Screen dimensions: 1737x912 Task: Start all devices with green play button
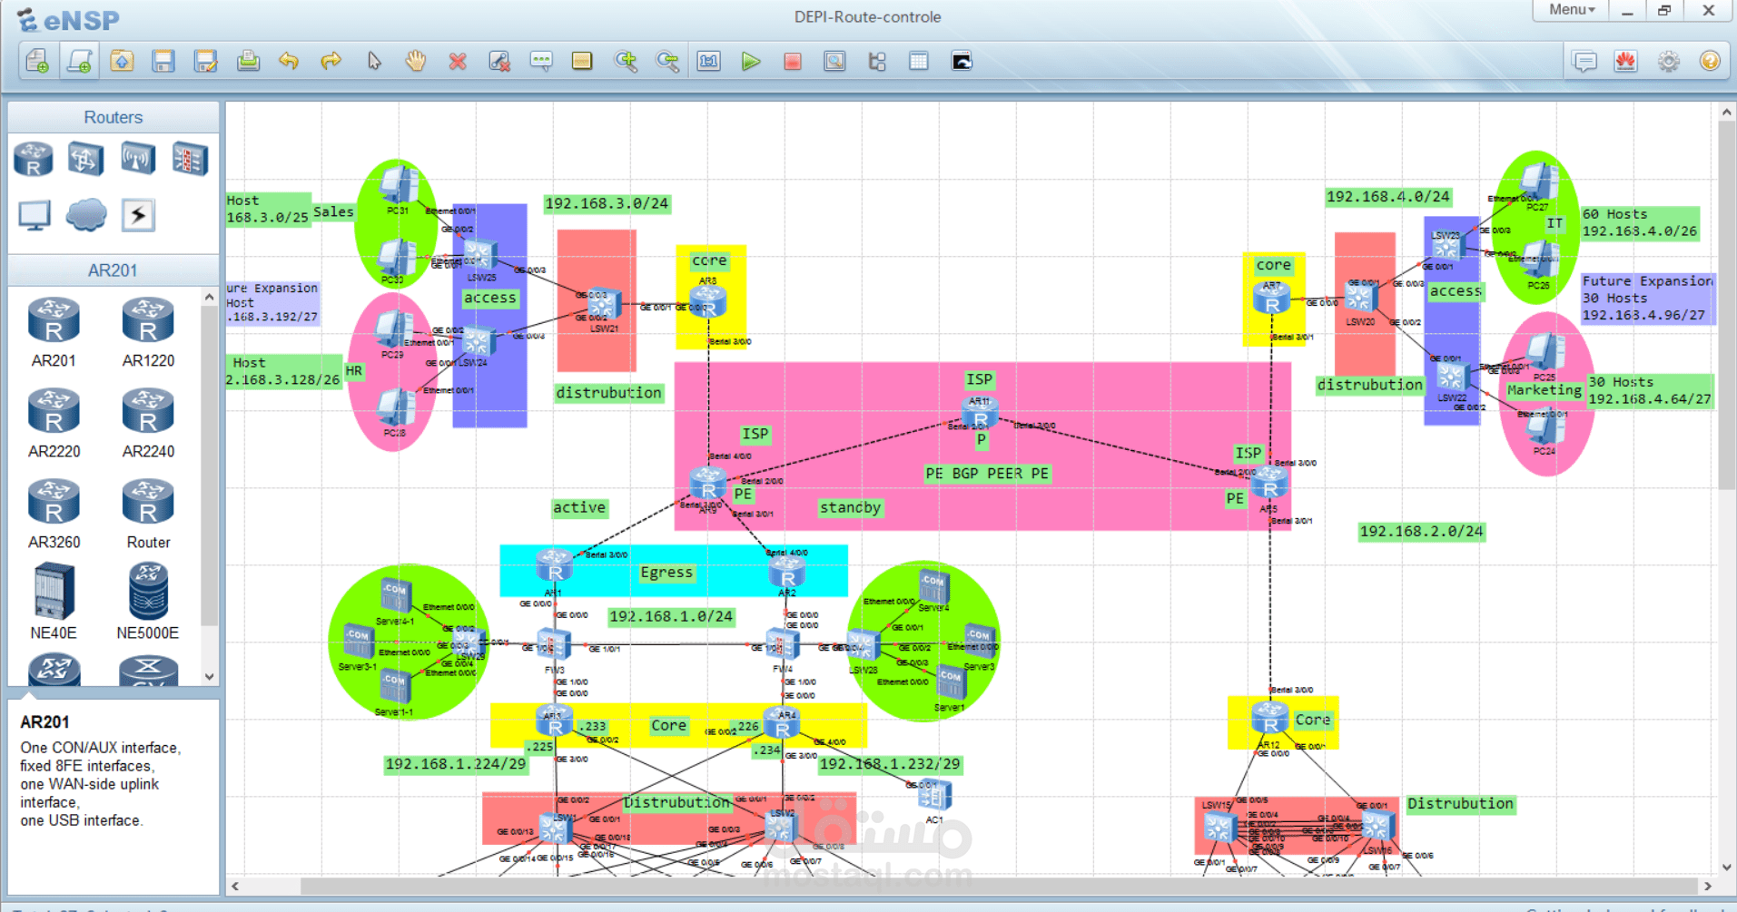click(750, 62)
